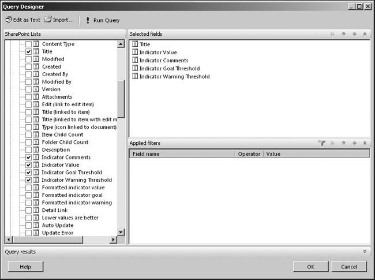The image size is (375, 280).
Task: Click the field icon next to Content Type
Action: pyautogui.click(x=36, y=44)
